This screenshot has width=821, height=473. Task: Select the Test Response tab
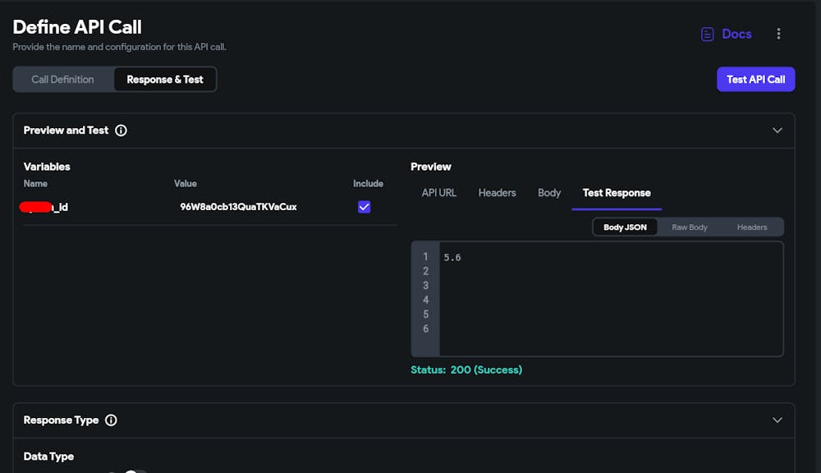pyautogui.click(x=617, y=193)
